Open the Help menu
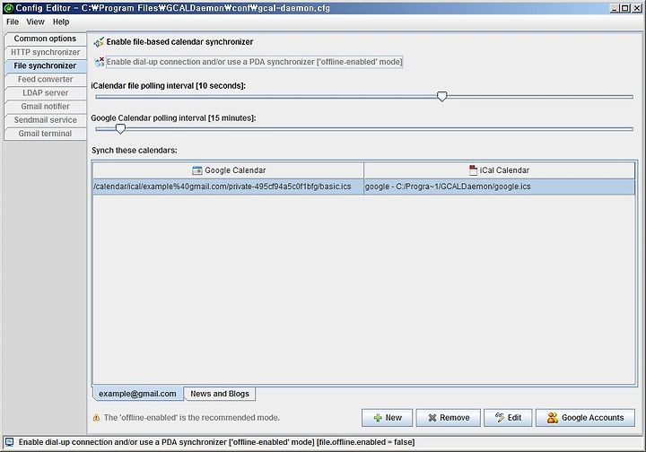The height and width of the screenshot is (452, 646). tap(61, 22)
